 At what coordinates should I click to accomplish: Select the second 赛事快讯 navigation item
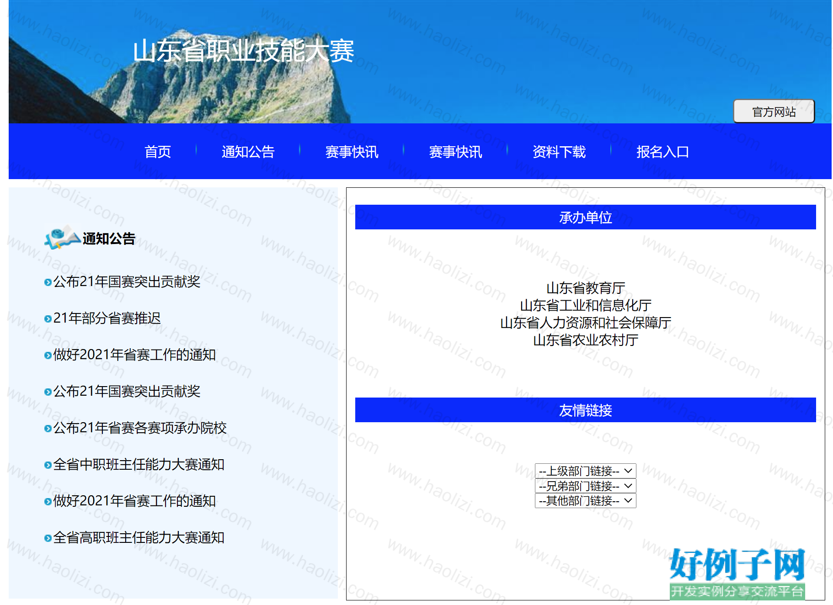click(455, 152)
